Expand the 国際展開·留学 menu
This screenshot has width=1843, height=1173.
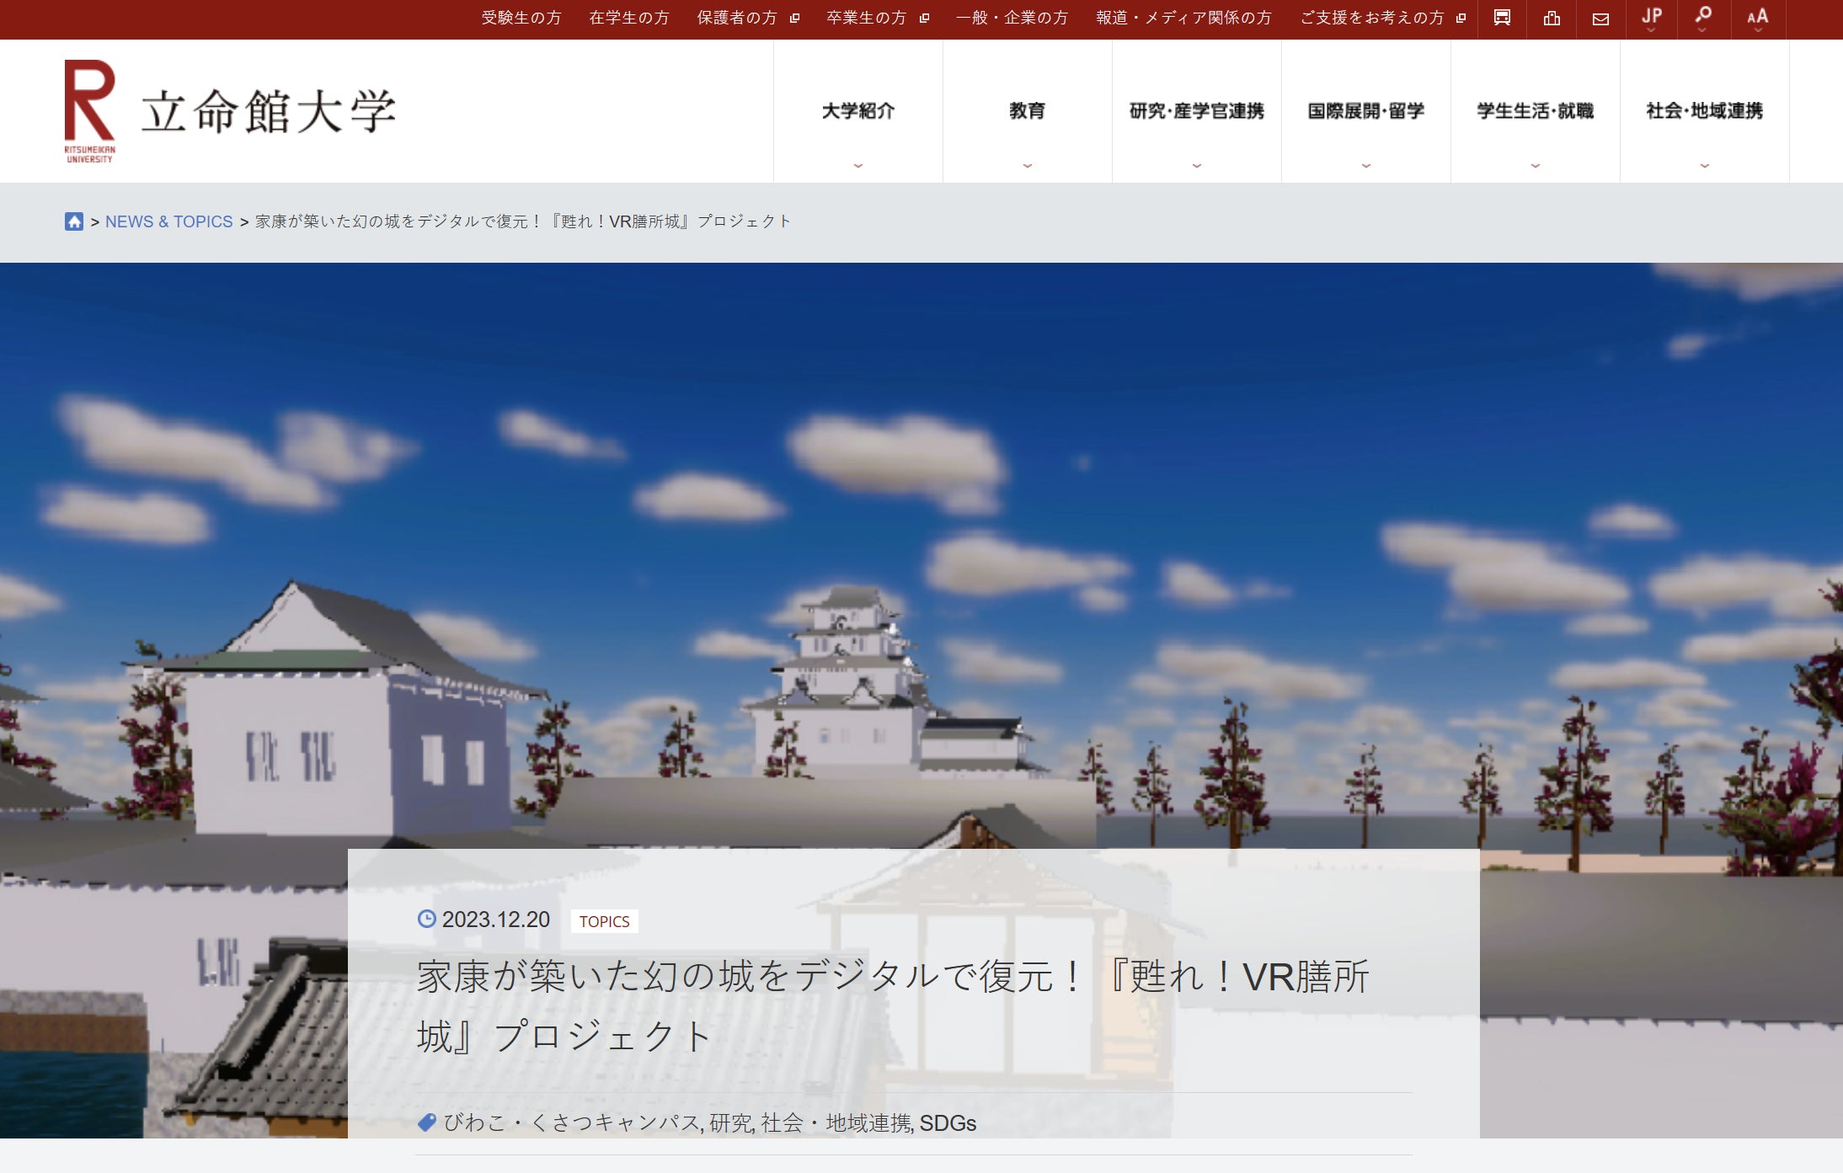coord(1365,111)
